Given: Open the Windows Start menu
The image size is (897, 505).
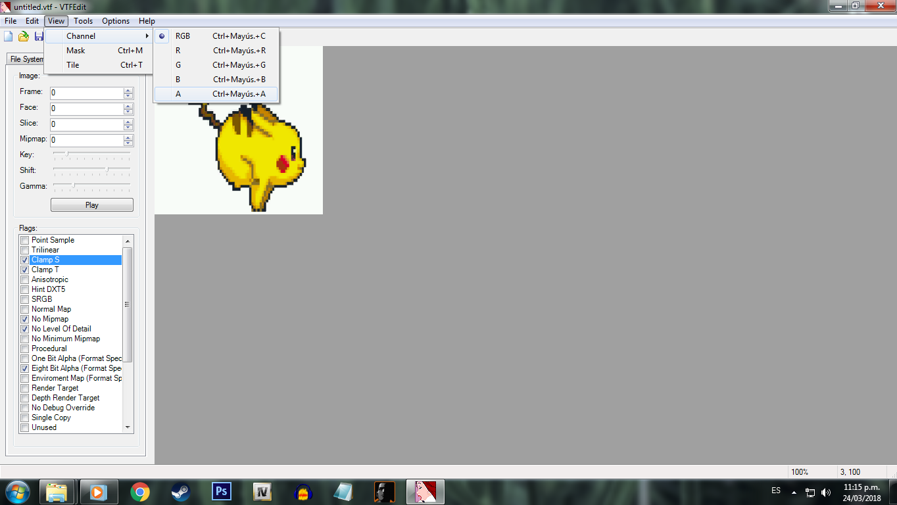Looking at the screenshot, I should pos(17,491).
